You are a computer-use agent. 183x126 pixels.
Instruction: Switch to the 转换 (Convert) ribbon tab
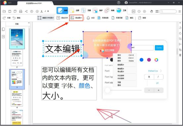[x=109, y=11]
